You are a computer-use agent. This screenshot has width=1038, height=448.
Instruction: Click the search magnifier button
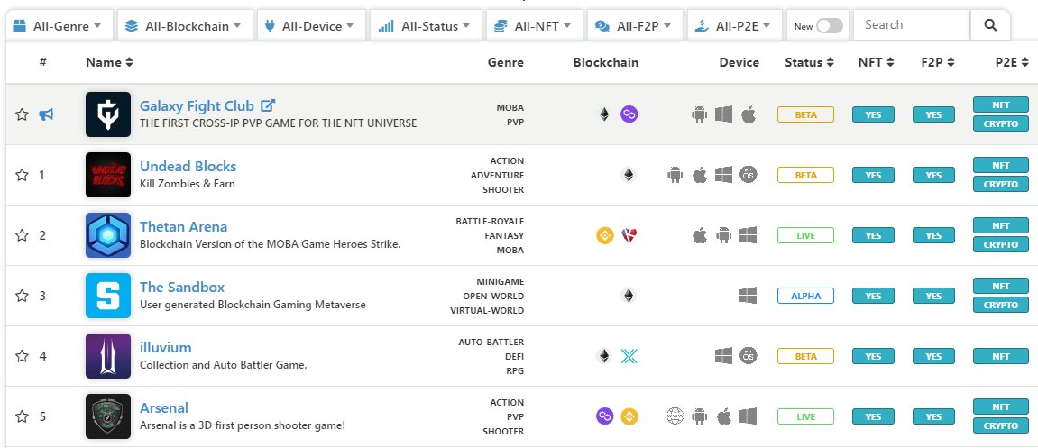coord(990,25)
